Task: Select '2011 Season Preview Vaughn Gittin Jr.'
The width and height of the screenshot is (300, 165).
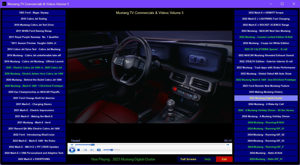Action: pyautogui.click(x=34, y=43)
